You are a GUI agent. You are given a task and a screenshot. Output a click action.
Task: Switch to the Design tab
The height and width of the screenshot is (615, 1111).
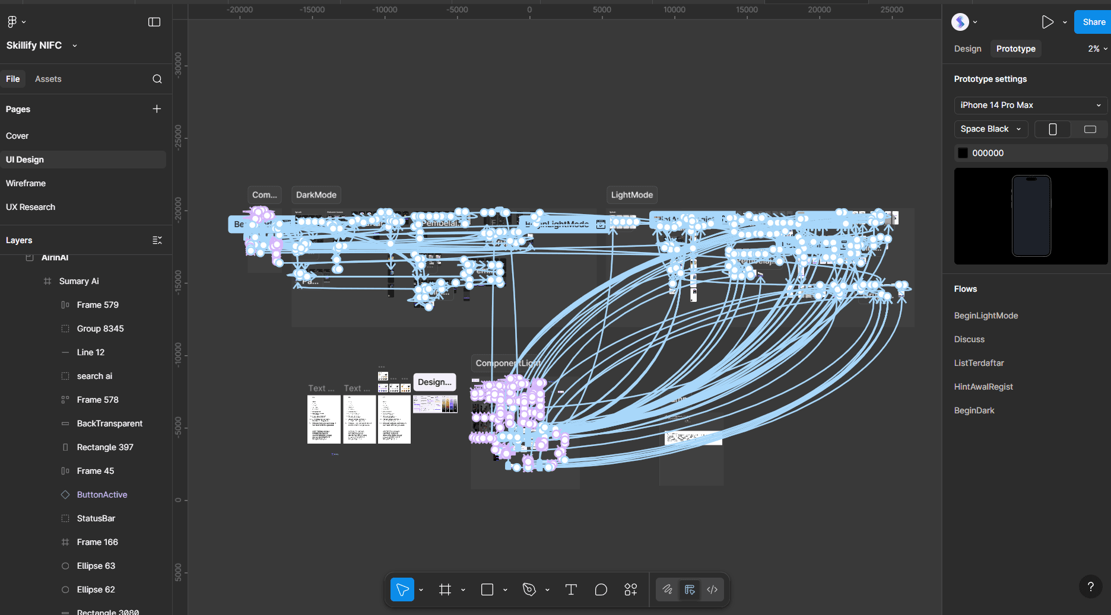967,49
